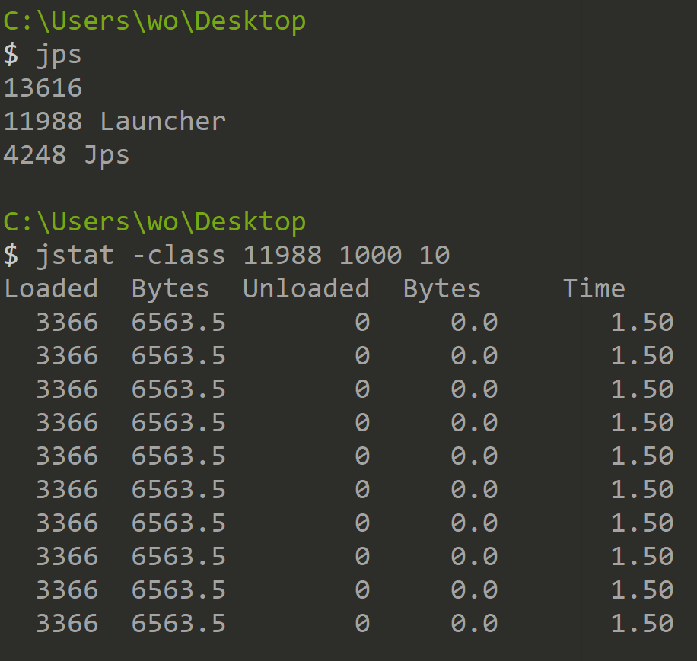This screenshot has width=697, height=661.
Task: Click the process ID 13616 line
Action: tap(43, 88)
